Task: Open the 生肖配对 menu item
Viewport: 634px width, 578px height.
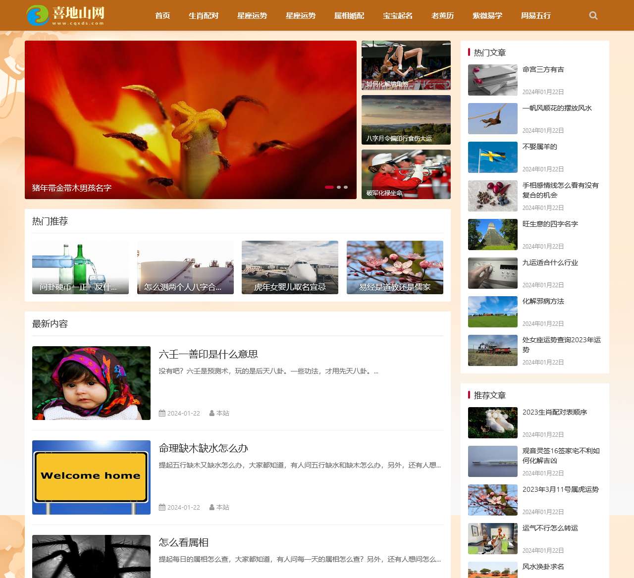Action: (x=204, y=15)
